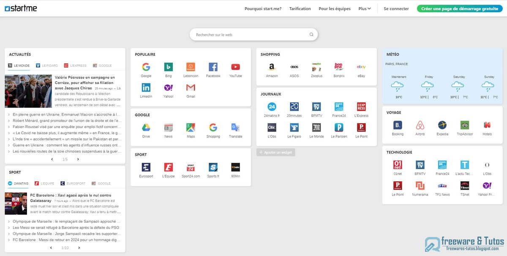Image resolution: width=507 pixels, height=256 pixels.
Task: Open the Google Drive bookmark
Action: click(x=146, y=127)
